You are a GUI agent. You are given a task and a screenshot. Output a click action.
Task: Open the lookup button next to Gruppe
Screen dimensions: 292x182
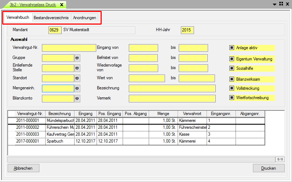coord(77,58)
